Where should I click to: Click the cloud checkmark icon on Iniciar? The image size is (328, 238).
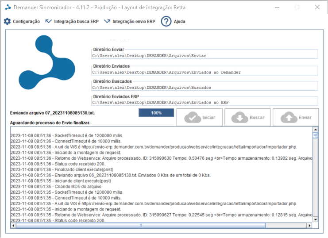point(192,118)
